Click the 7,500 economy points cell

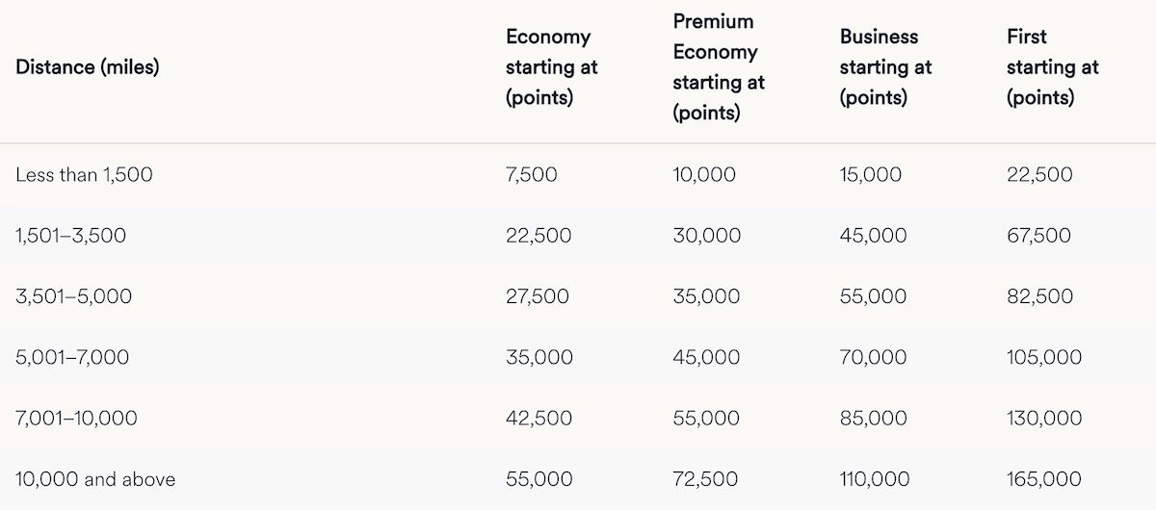click(531, 175)
